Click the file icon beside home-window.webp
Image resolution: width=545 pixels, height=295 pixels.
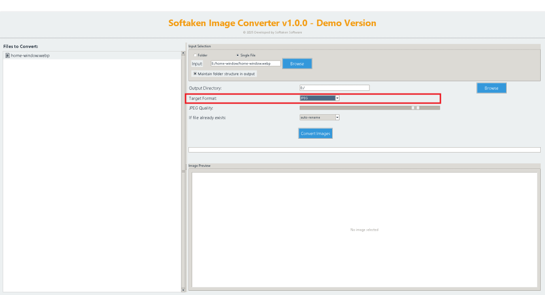(x=7, y=55)
